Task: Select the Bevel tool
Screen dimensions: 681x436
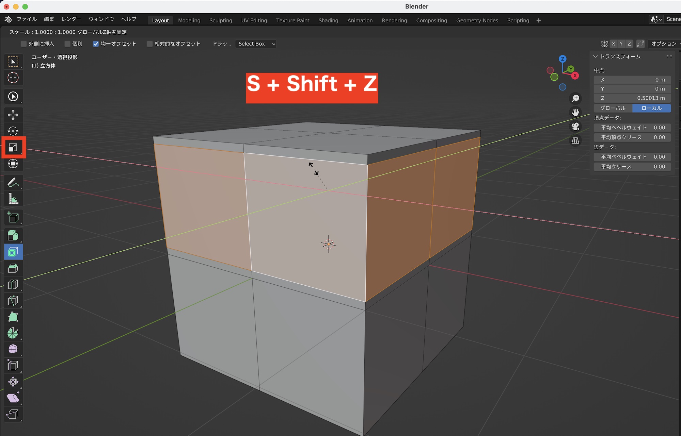Action: click(13, 268)
